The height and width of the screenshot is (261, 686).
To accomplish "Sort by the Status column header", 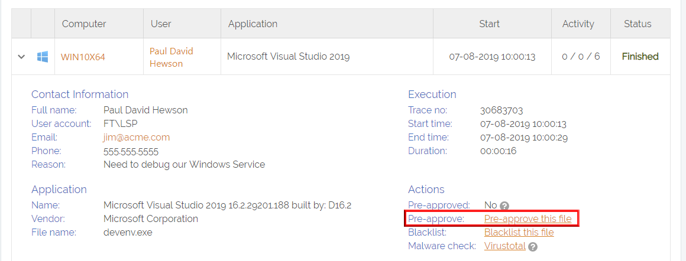I will (x=638, y=24).
